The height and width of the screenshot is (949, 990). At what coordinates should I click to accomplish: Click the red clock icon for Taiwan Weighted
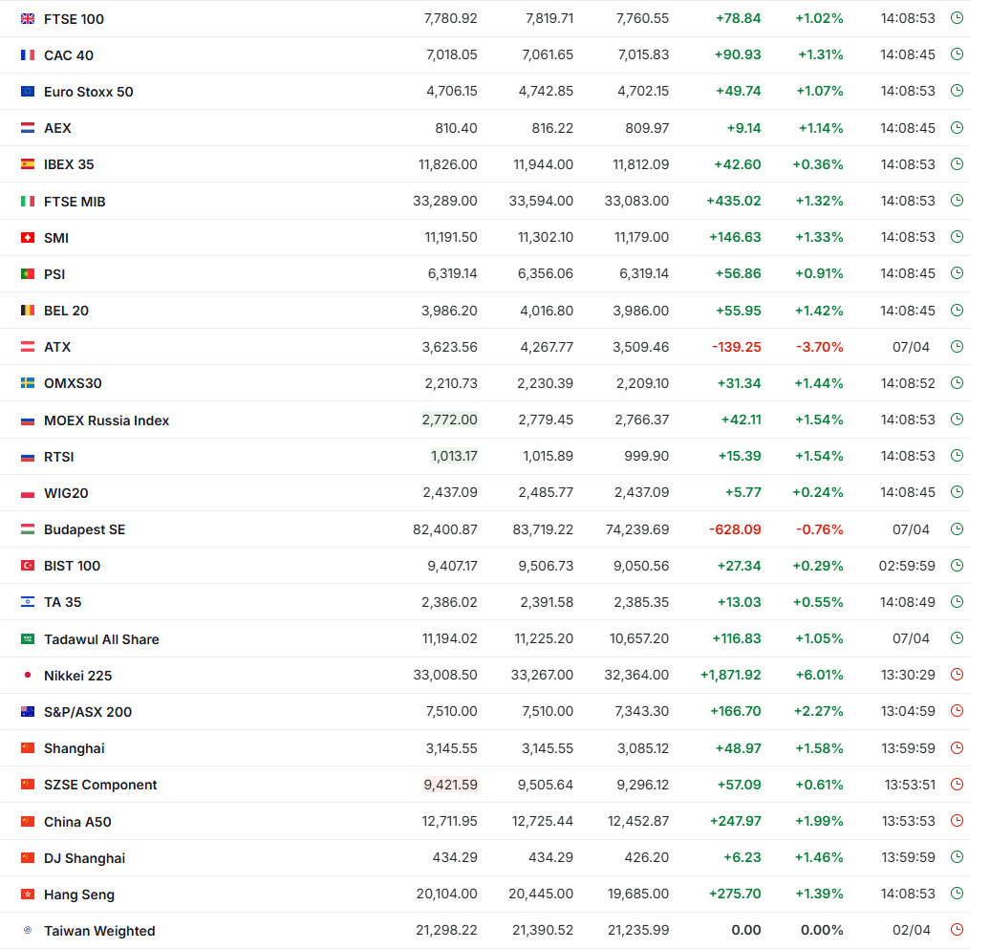coord(957,930)
